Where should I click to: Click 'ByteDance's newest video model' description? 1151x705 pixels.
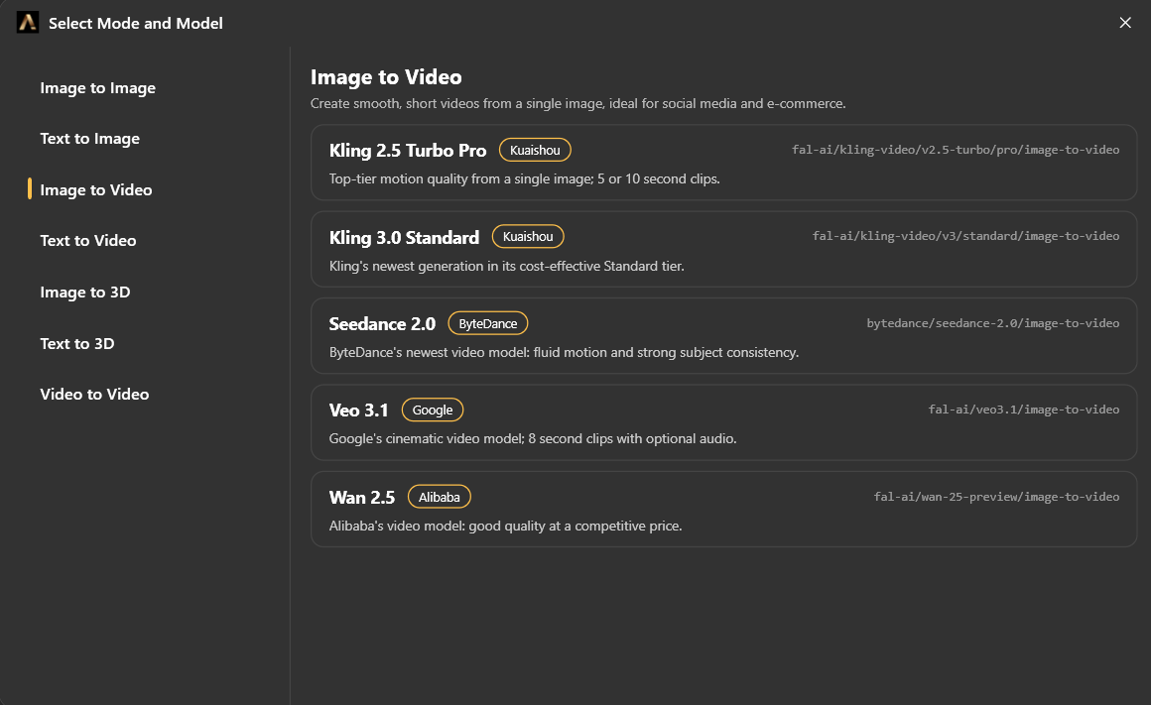564,353
